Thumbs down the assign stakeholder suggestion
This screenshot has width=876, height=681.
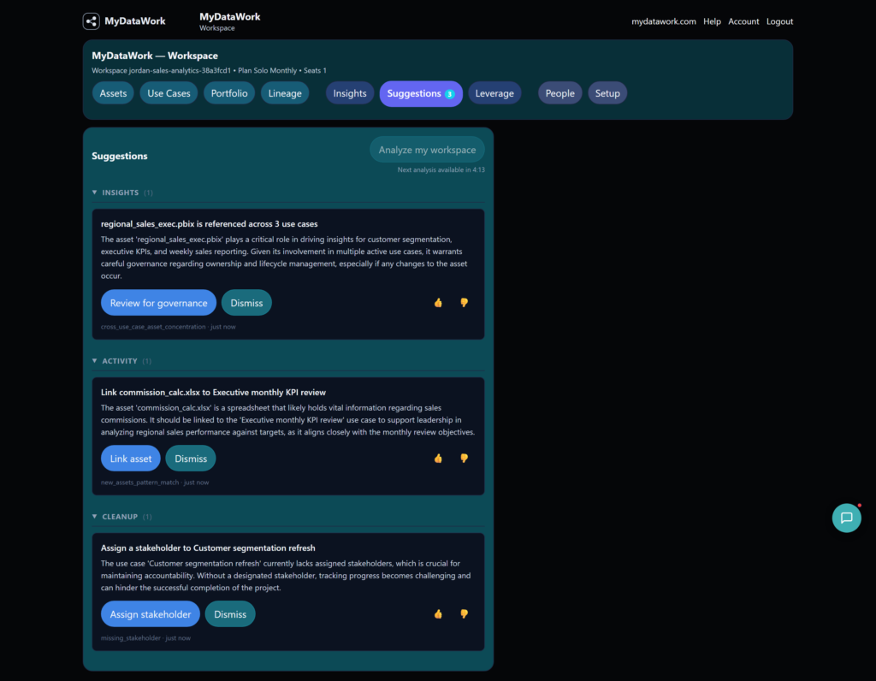pos(464,614)
